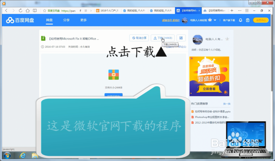This screenshot has width=275, height=161.
Task: Click the 超级会员 超低价 link
Action: [171, 20]
